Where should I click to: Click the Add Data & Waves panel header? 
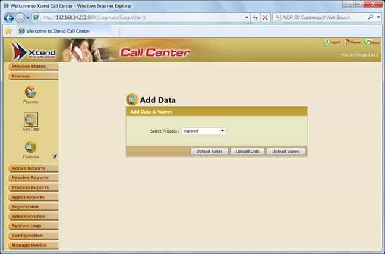click(216, 112)
